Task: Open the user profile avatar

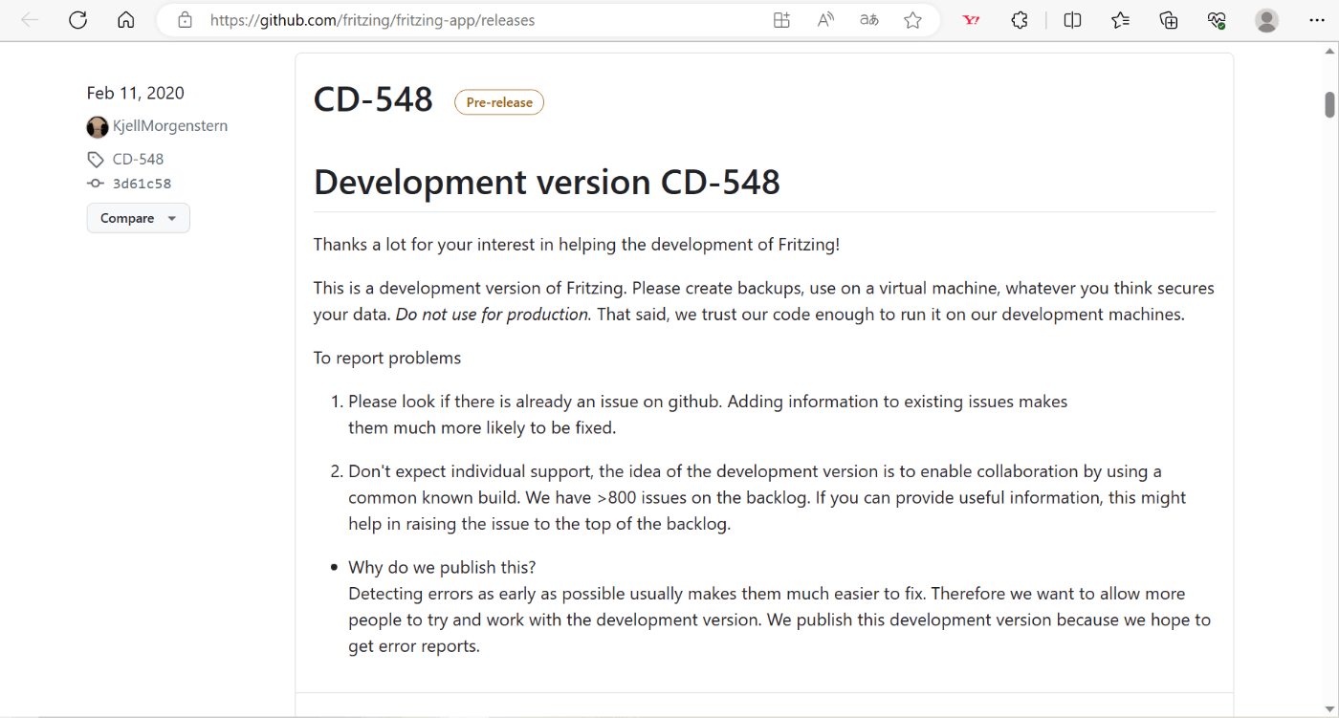Action: point(1267,20)
